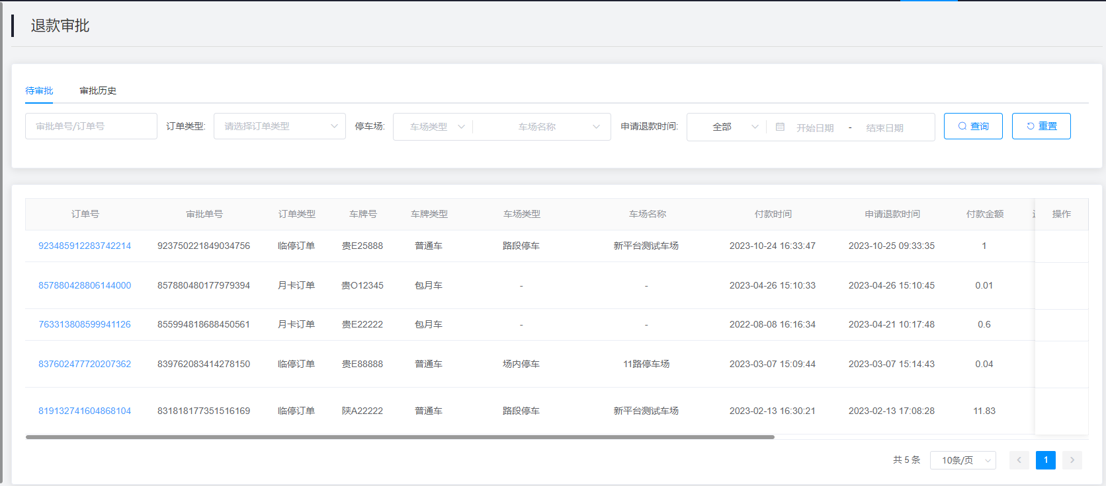Click the table horizontal scrollbar
The height and width of the screenshot is (486, 1106).
pyautogui.click(x=400, y=437)
